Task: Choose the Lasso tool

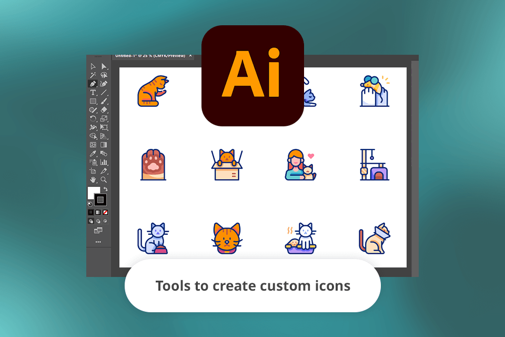Action: [104, 75]
